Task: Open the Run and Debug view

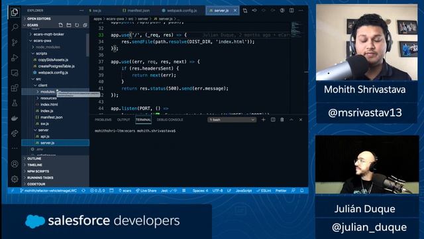Action: click(x=15, y=58)
